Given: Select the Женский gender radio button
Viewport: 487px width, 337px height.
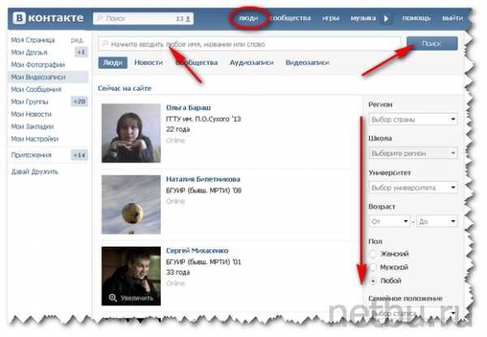Looking at the screenshot, I should click(373, 253).
